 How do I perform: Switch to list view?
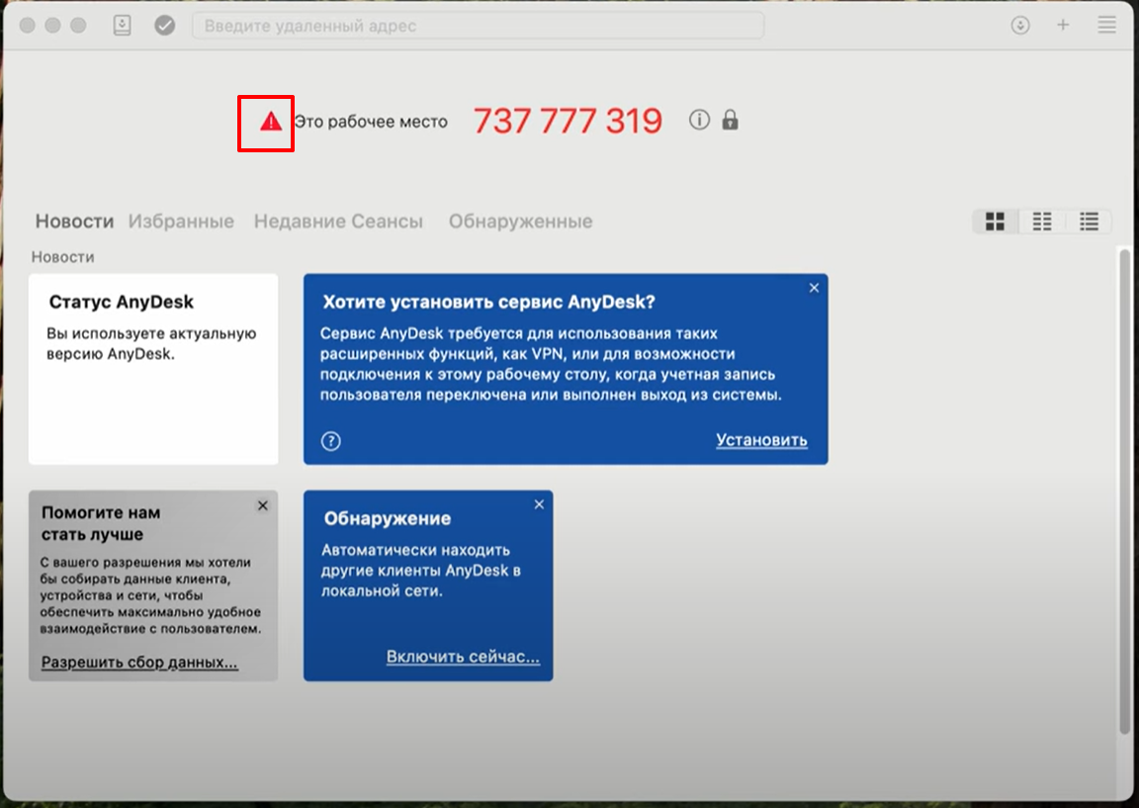pos(1089,222)
